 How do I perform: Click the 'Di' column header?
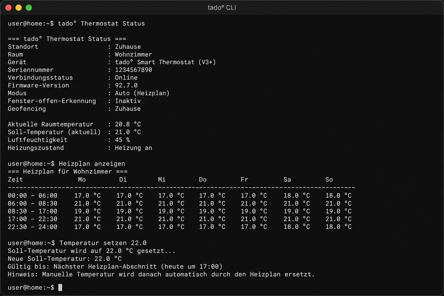tap(123, 180)
